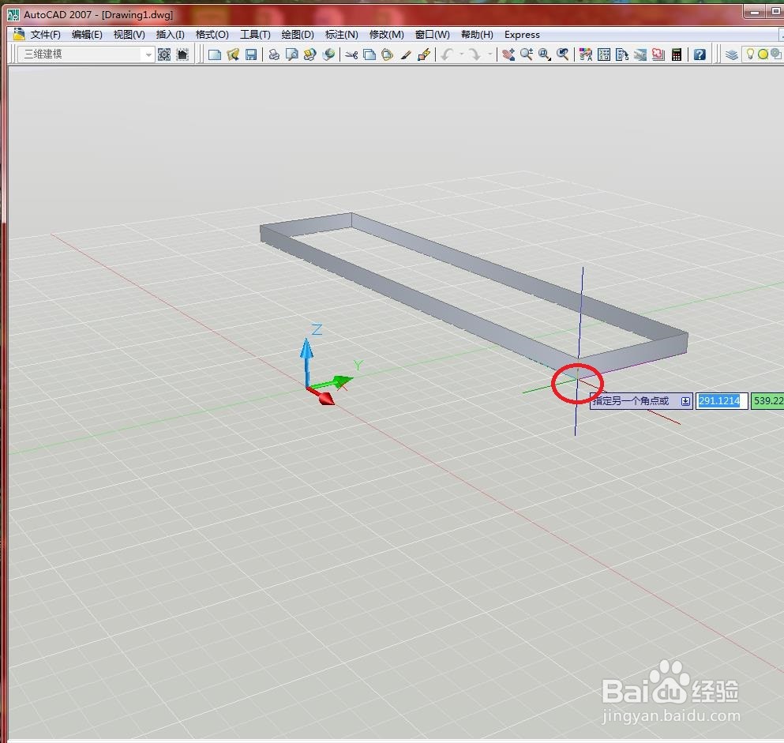Click the Match Properties brush icon
This screenshot has width=784, height=743.
coord(406,54)
